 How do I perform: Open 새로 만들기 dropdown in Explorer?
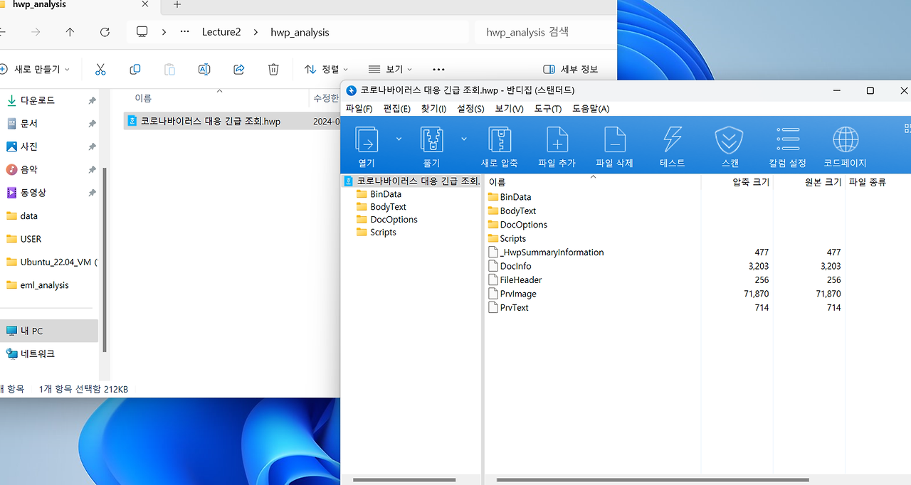click(x=35, y=69)
